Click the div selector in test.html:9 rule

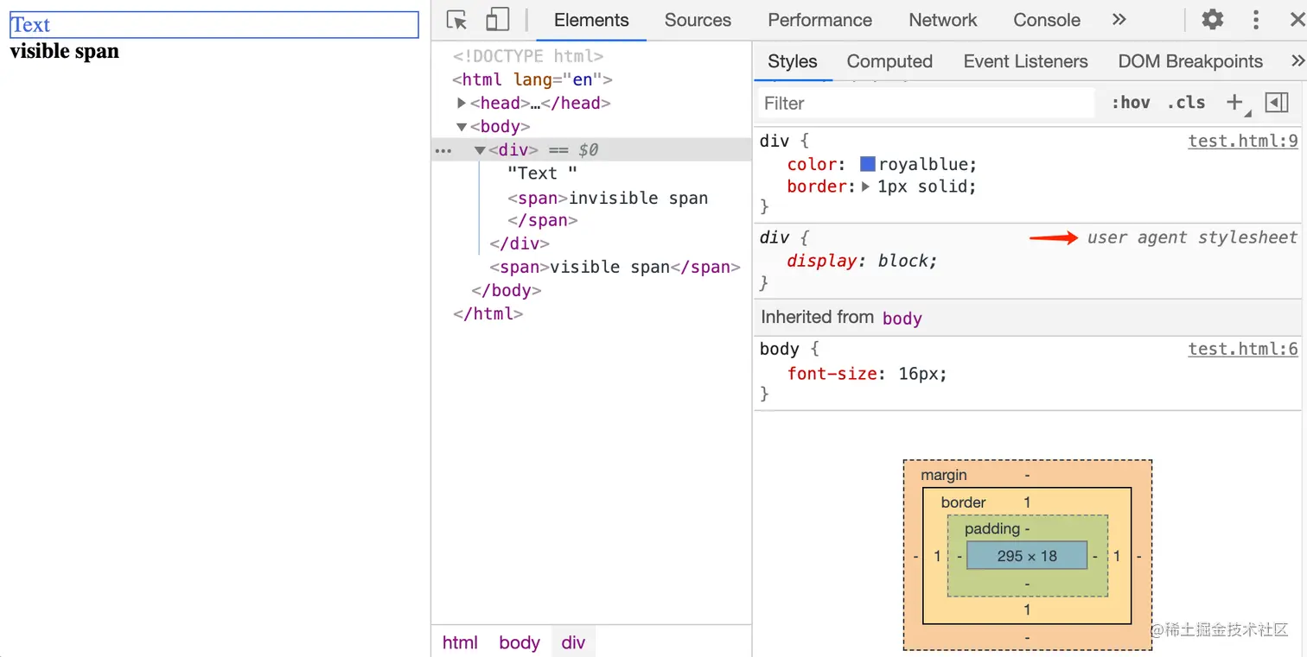(x=775, y=142)
